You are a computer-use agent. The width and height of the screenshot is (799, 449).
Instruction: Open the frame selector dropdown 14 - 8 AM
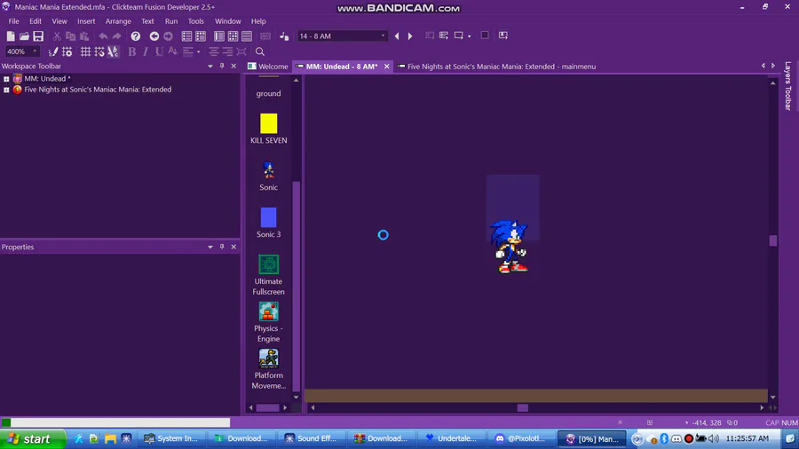(x=343, y=36)
